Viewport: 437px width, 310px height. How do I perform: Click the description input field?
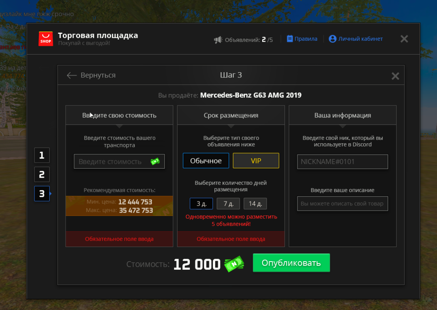click(343, 203)
